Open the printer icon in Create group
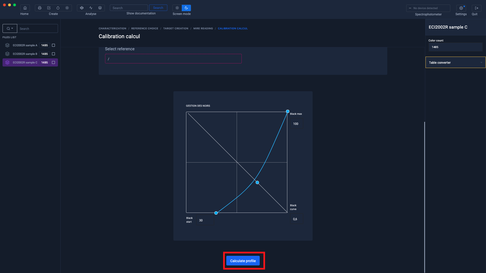 click(x=40, y=8)
